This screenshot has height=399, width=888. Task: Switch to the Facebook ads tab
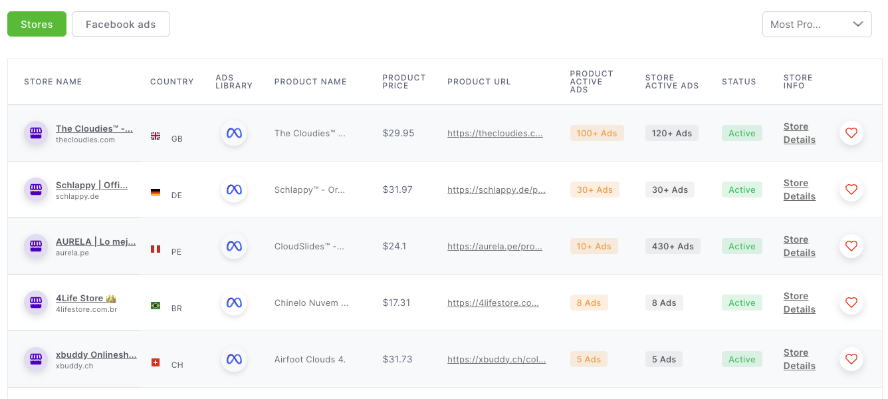coord(121,24)
